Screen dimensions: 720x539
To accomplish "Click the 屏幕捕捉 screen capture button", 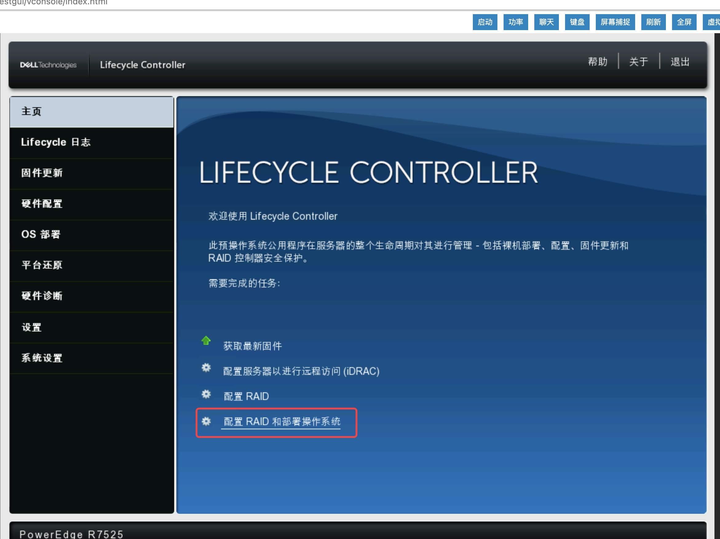I will coord(615,22).
